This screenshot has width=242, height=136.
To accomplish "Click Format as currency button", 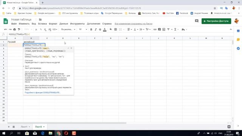I will pos(36,29).
